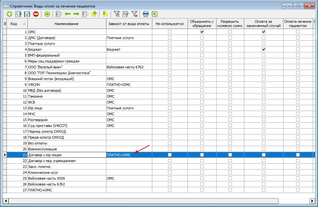Click the window title bar table icon
This screenshot has height=207, width=318.
click(6, 6)
